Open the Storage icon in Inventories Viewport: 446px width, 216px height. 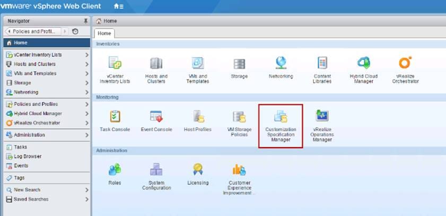pyautogui.click(x=239, y=64)
